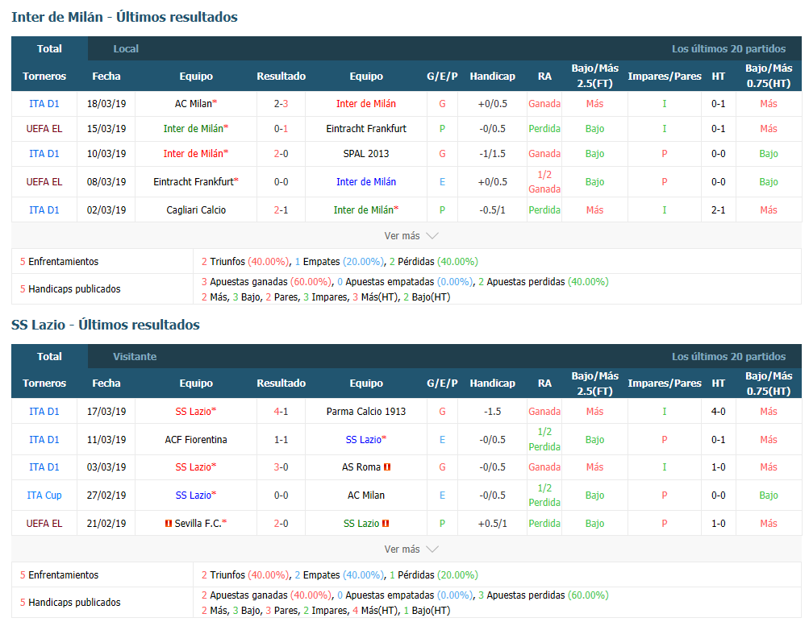This screenshot has width=809, height=622.
Task: Click the date 03/03/19
Action: coord(106,466)
